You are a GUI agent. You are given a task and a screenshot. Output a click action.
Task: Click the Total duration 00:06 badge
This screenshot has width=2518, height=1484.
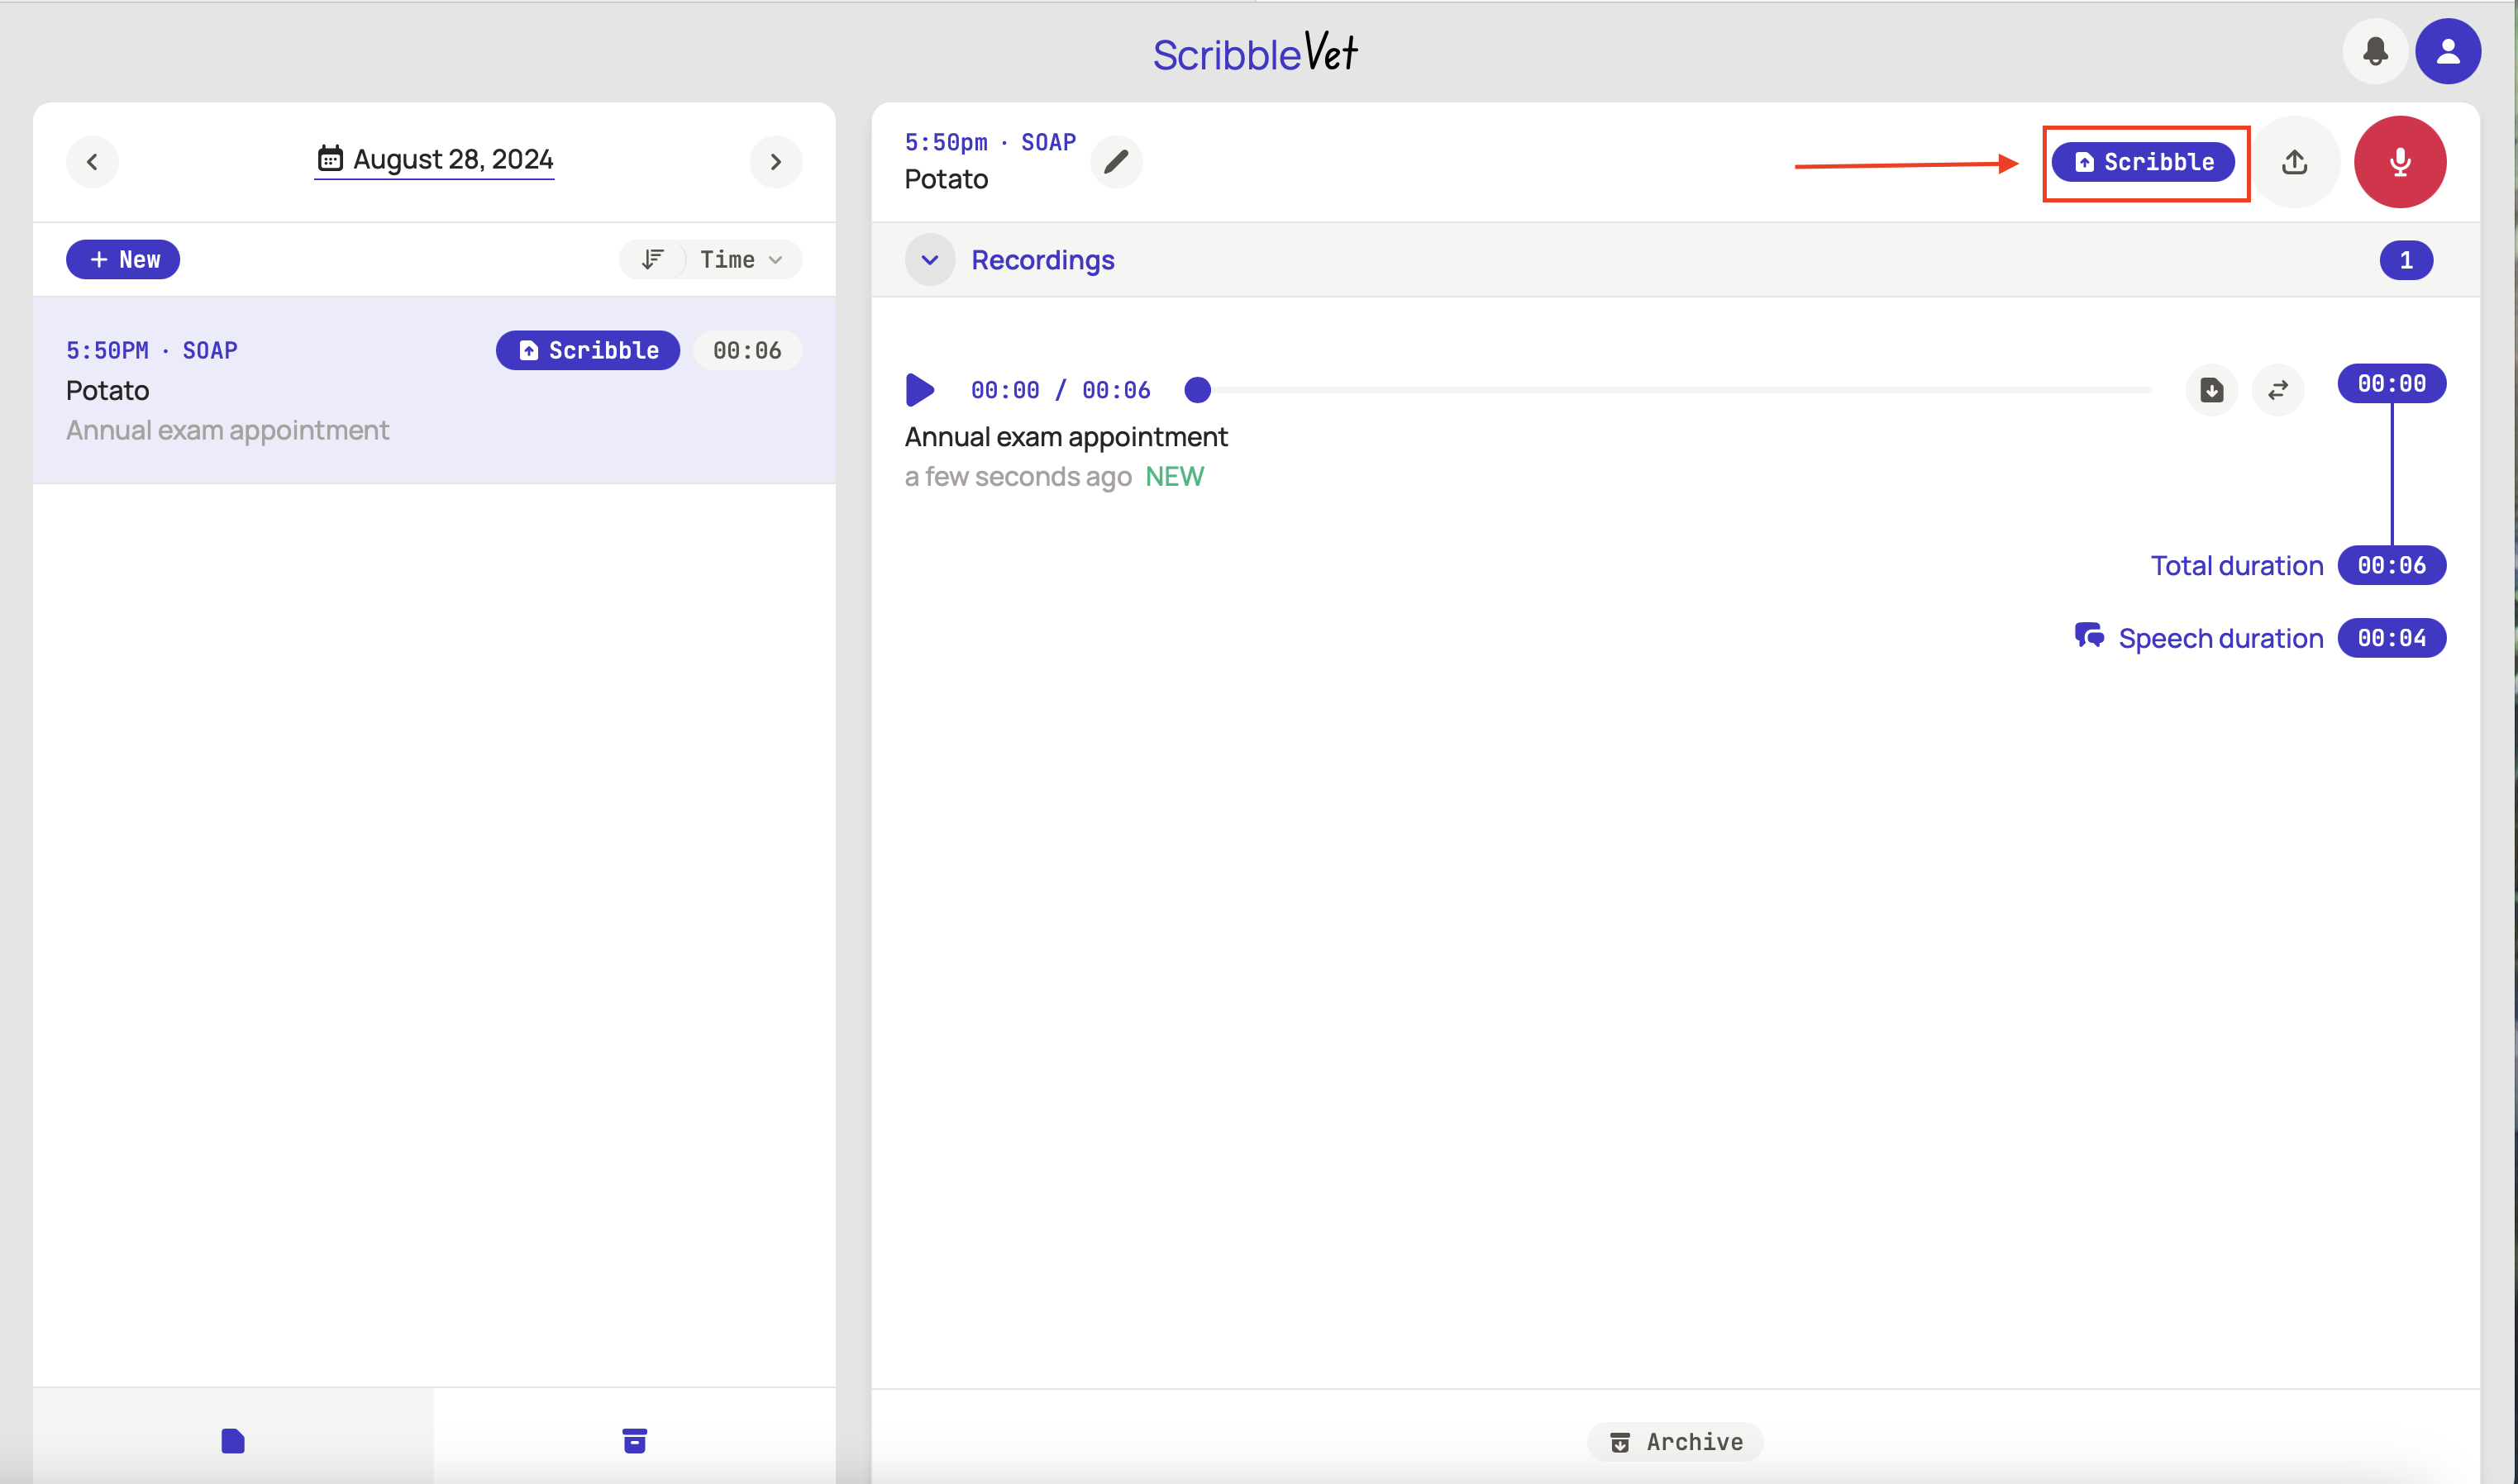coord(2392,565)
